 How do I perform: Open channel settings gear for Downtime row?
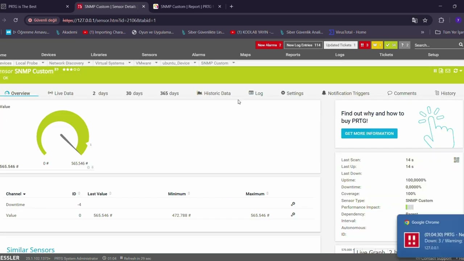293,204
